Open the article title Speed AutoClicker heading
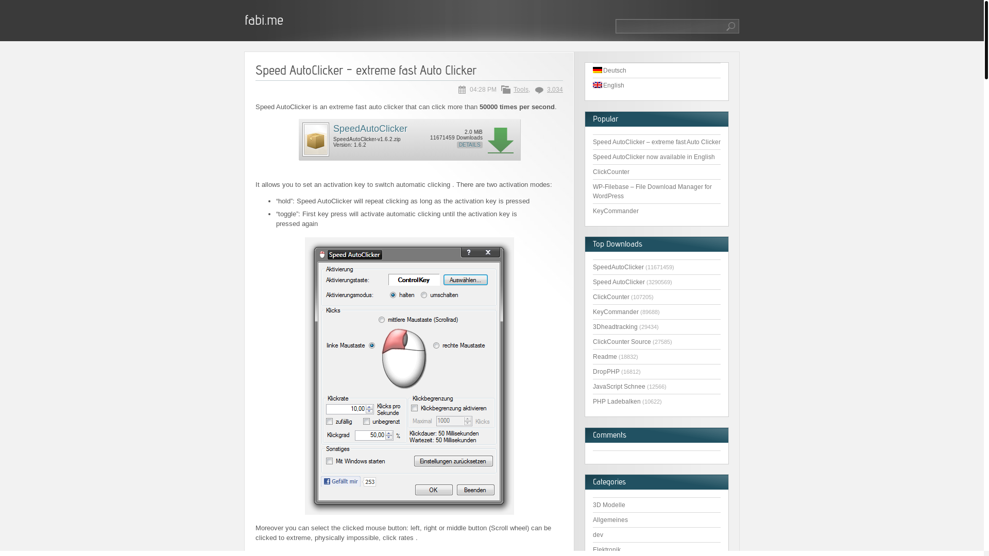The image size is (989, 556). coord(366,70)
